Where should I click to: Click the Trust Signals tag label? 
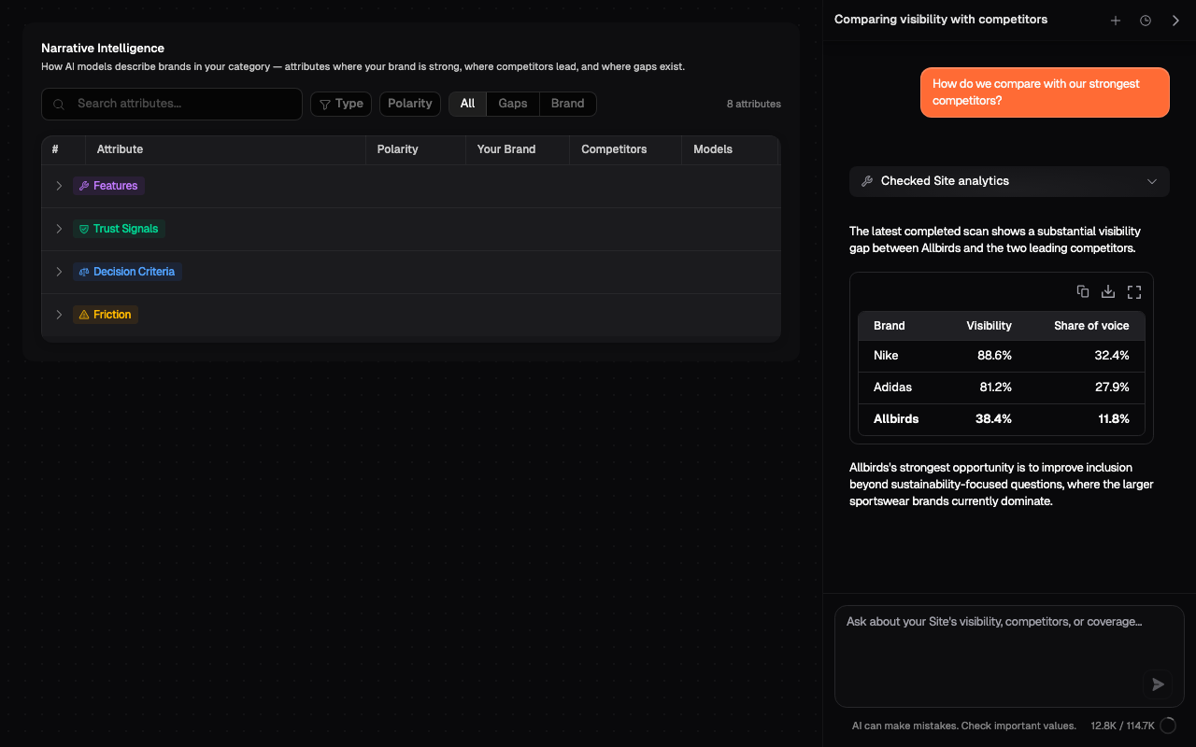(119, 229)
